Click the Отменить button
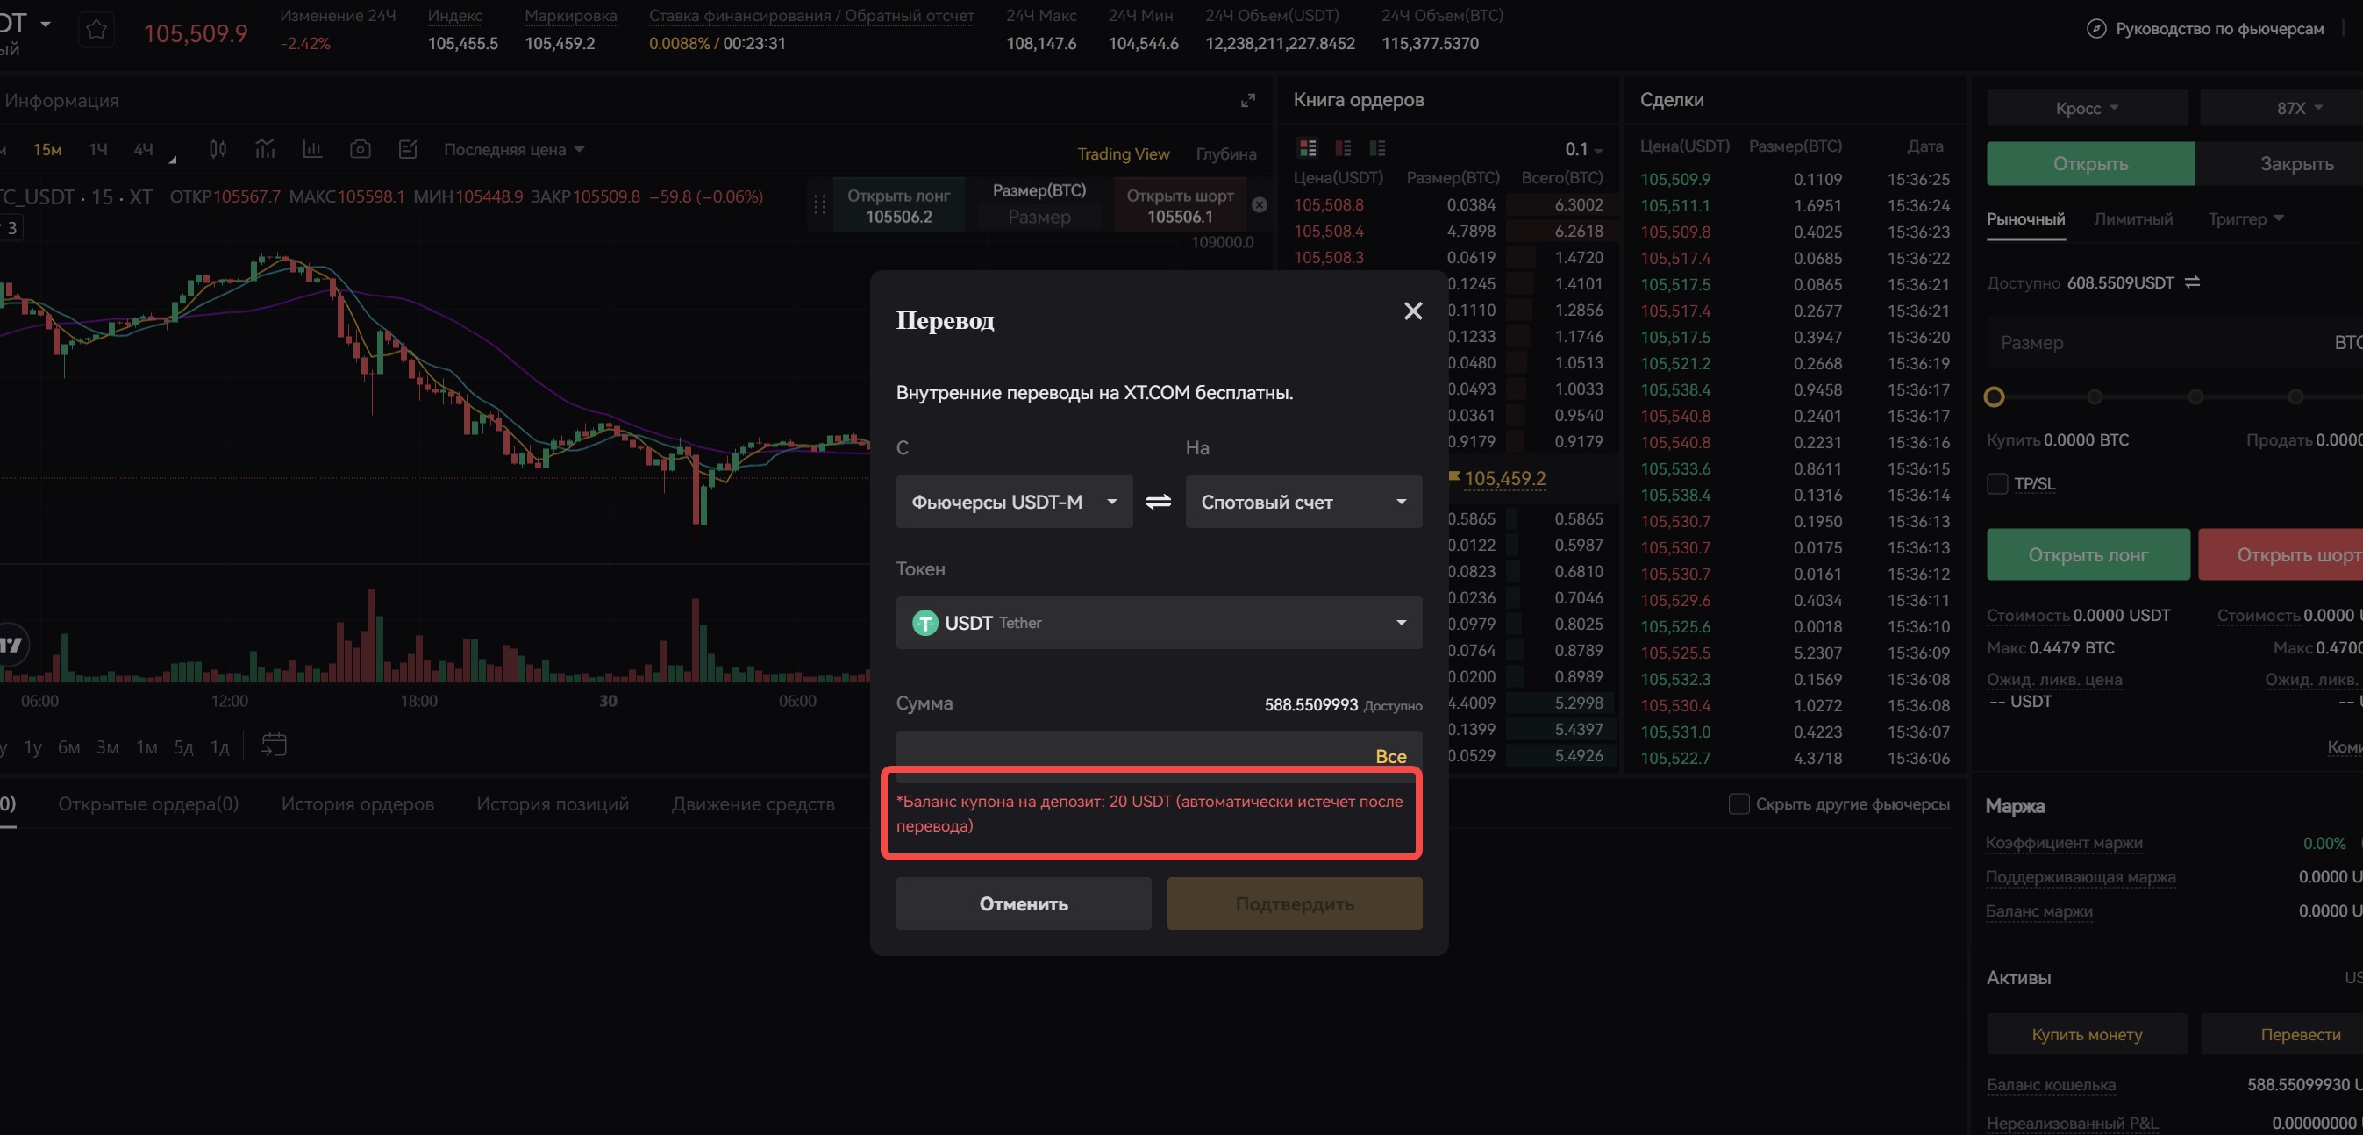 pos(1023,903)
